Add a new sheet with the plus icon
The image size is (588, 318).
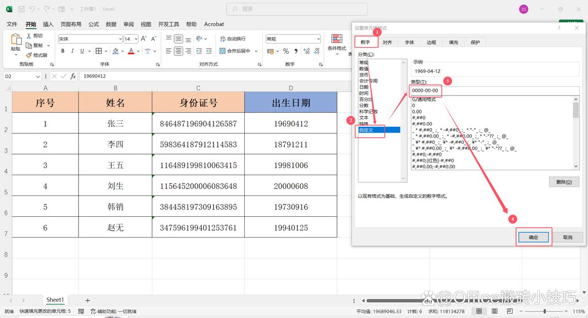(x=88, y=300)
